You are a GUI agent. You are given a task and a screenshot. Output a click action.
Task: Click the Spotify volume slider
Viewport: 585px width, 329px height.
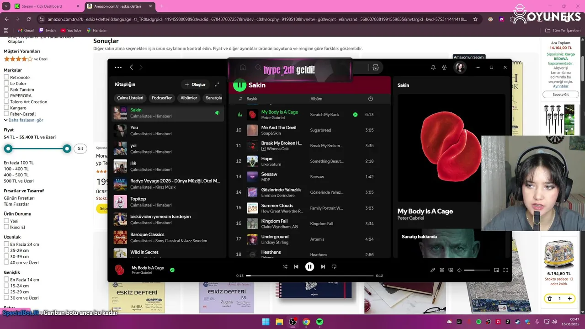click(476, 270)
